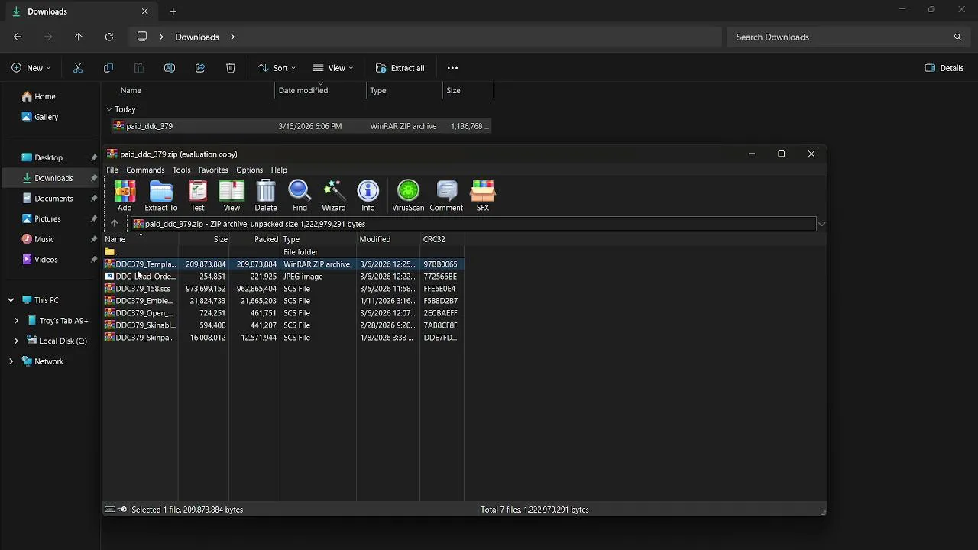Expand Network in the sidebar

point(11,361)
